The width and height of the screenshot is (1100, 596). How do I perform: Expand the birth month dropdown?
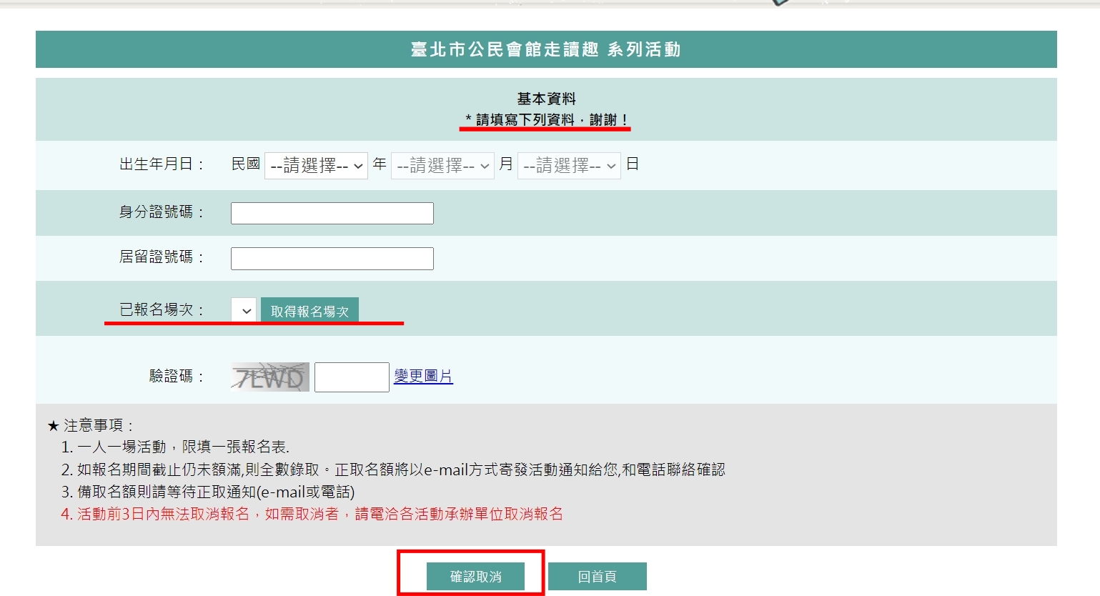click(442, 166)
